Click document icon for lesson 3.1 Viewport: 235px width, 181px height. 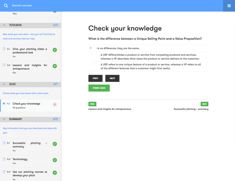[4, 49]
